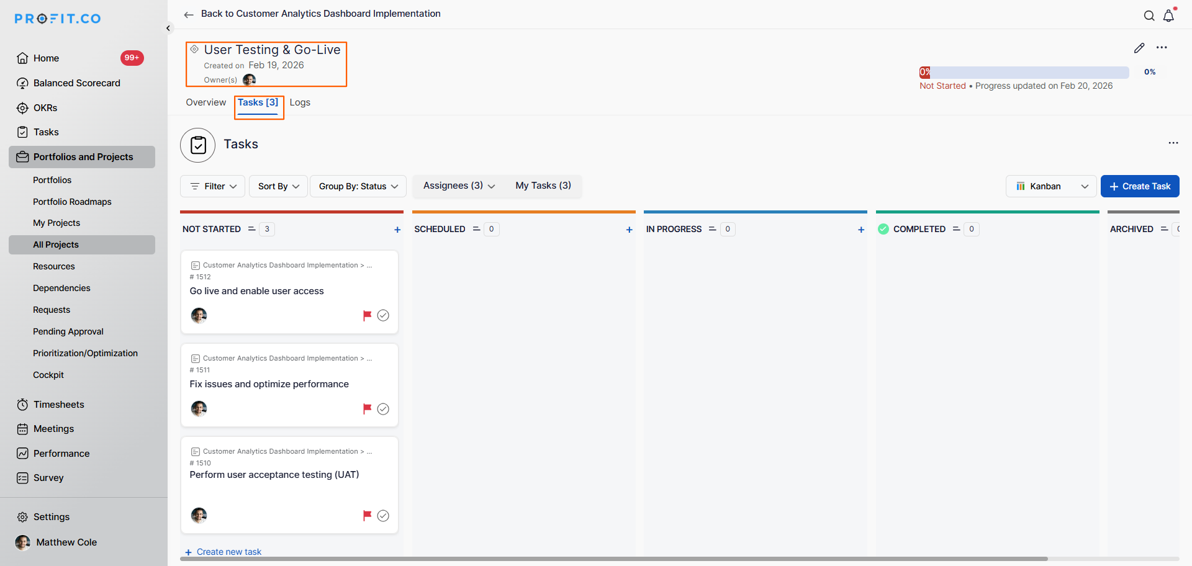Add task plus icon in Scheduled column
The width and height of the screenshot is (1192, 566).
pyautogui.click(x=629, y=230)
